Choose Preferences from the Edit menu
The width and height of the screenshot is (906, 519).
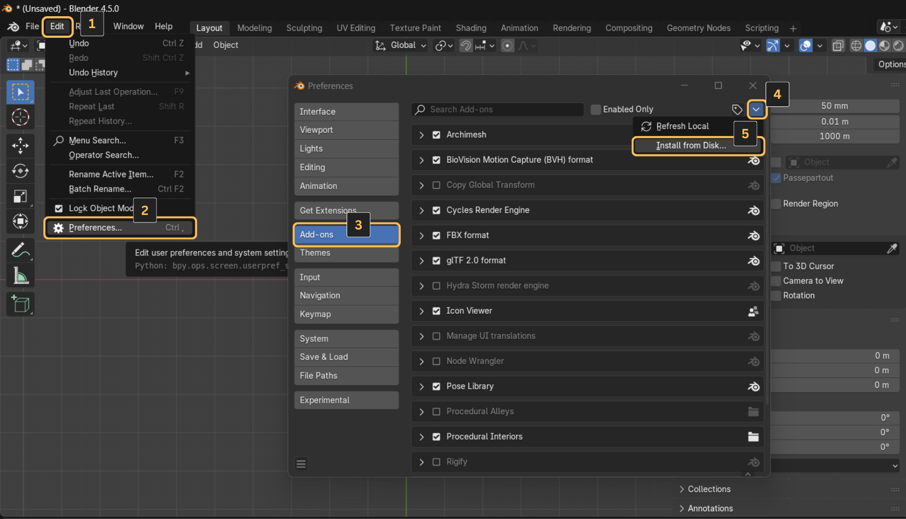pyautogui.click(x=120, y=228)
